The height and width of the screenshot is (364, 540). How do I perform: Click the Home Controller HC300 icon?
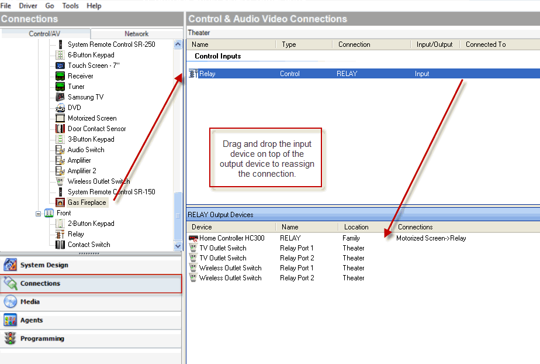(x=193, y=238)
